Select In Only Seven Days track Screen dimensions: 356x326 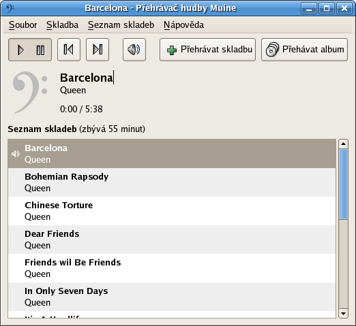pos(172,297)
